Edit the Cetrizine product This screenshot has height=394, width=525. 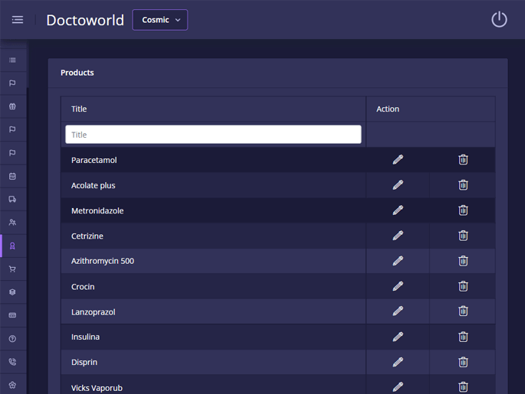(398, 236)
